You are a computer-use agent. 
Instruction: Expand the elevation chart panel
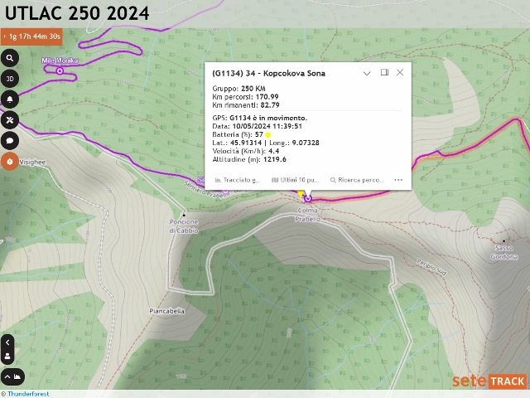click(12, 376)
